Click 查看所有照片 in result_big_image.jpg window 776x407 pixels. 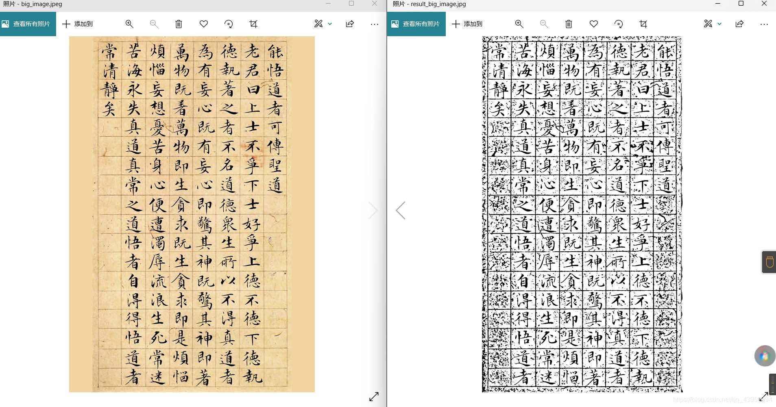(416, 24)
